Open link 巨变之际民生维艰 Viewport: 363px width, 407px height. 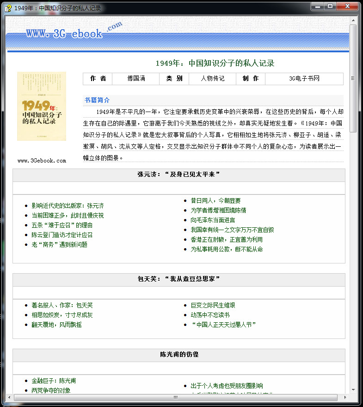pos(213,305)
